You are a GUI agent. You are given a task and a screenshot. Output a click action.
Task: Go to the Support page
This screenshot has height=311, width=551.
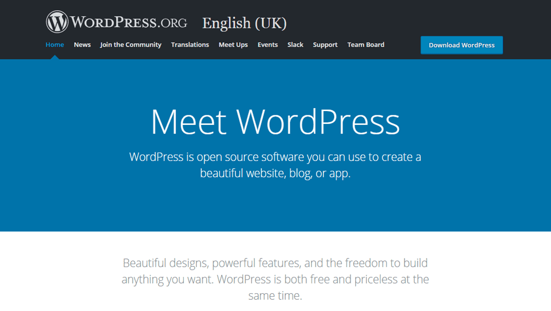(325, 45)
